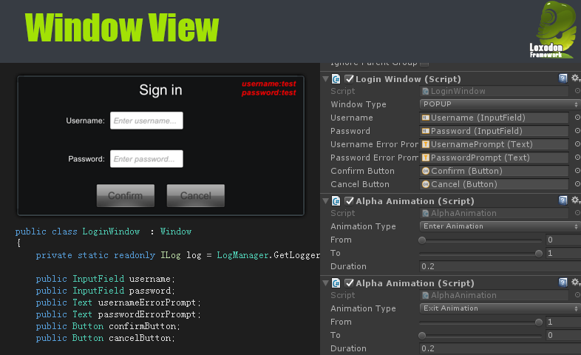Open Exit Animation type dropdown
581x355 pixels.
coord(500,308)
